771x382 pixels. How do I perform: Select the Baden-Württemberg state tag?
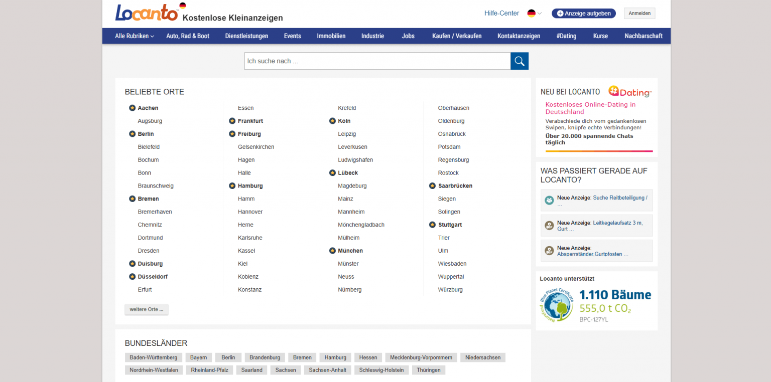coord(154,357)
